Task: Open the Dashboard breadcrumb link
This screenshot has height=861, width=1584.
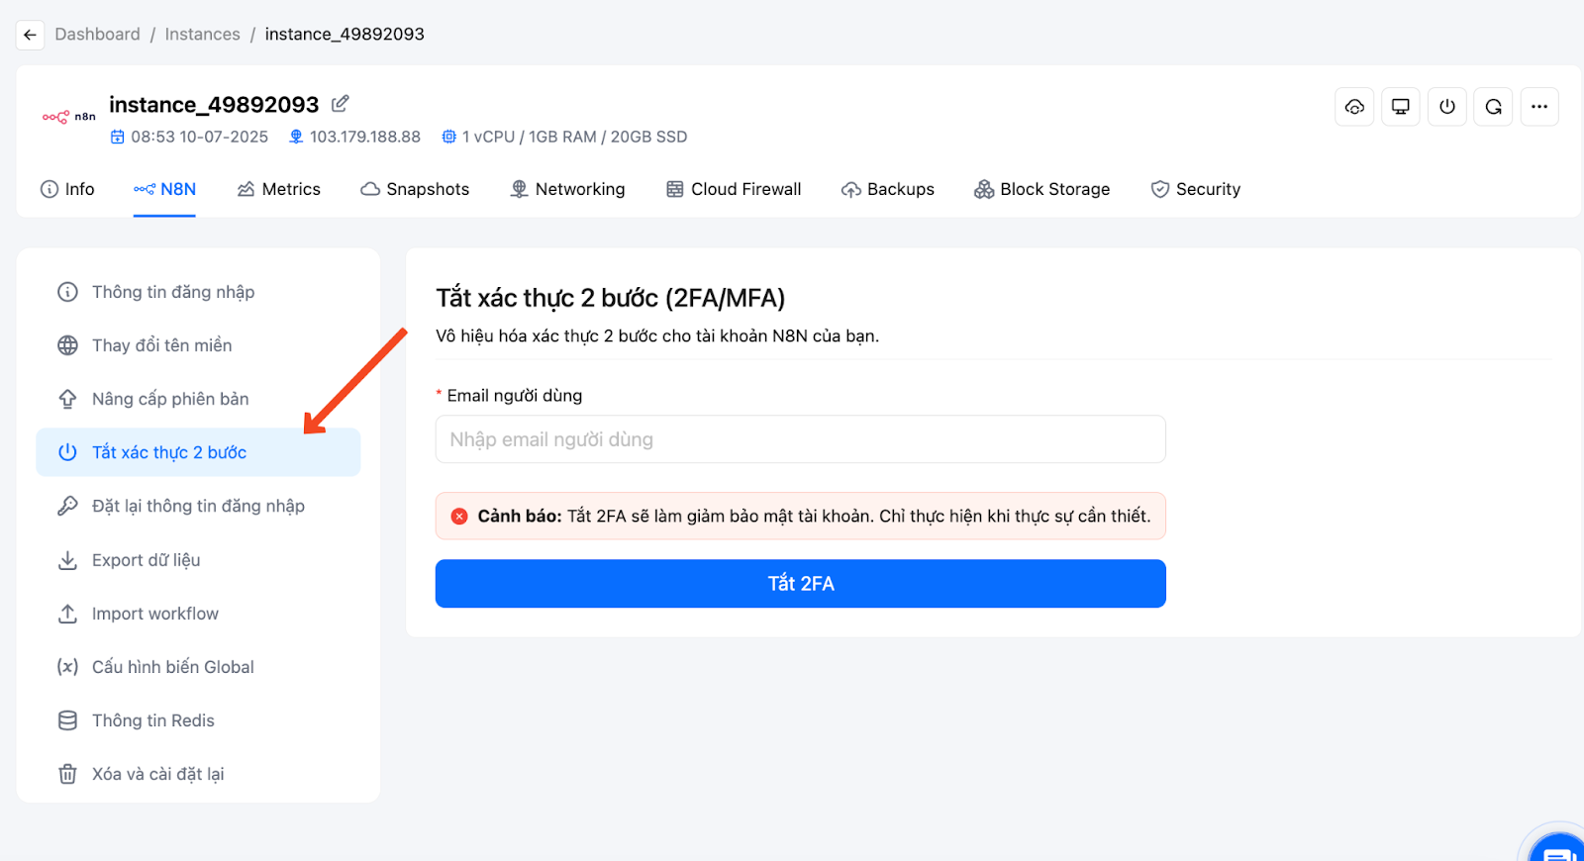Action: point(97,35)
